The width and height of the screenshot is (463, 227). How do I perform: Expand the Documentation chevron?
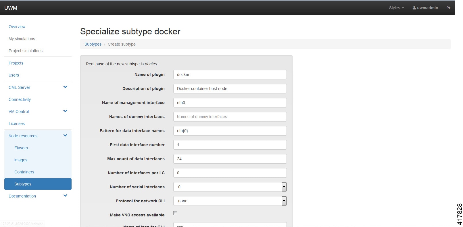click(x=65, y=196)
